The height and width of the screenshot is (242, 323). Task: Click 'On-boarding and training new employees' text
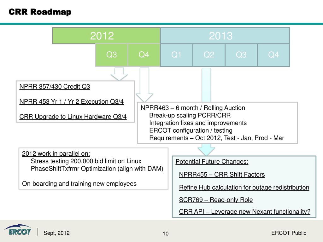click(79, 184)
